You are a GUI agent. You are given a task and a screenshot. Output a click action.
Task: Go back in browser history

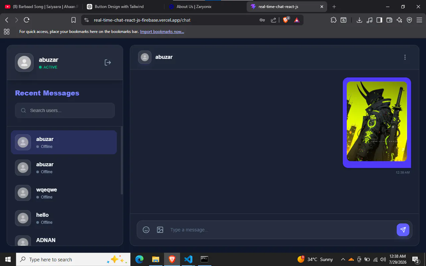point(7,20)
